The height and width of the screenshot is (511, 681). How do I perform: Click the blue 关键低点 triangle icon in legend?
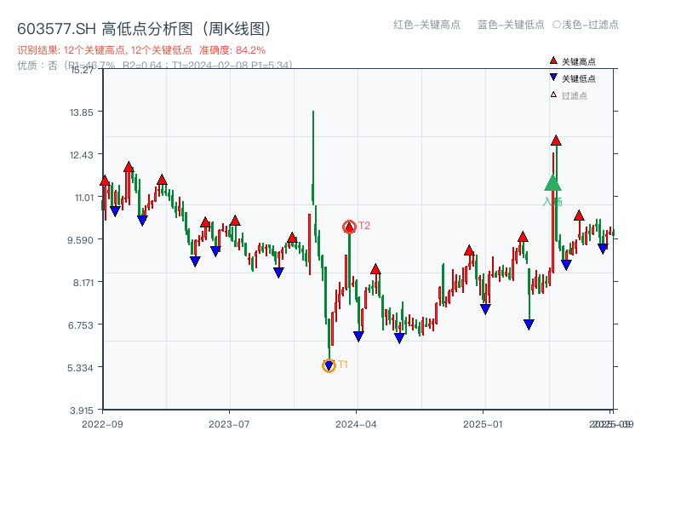(x=553, y=77)
